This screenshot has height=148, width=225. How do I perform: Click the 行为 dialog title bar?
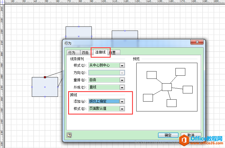[126, 43]
